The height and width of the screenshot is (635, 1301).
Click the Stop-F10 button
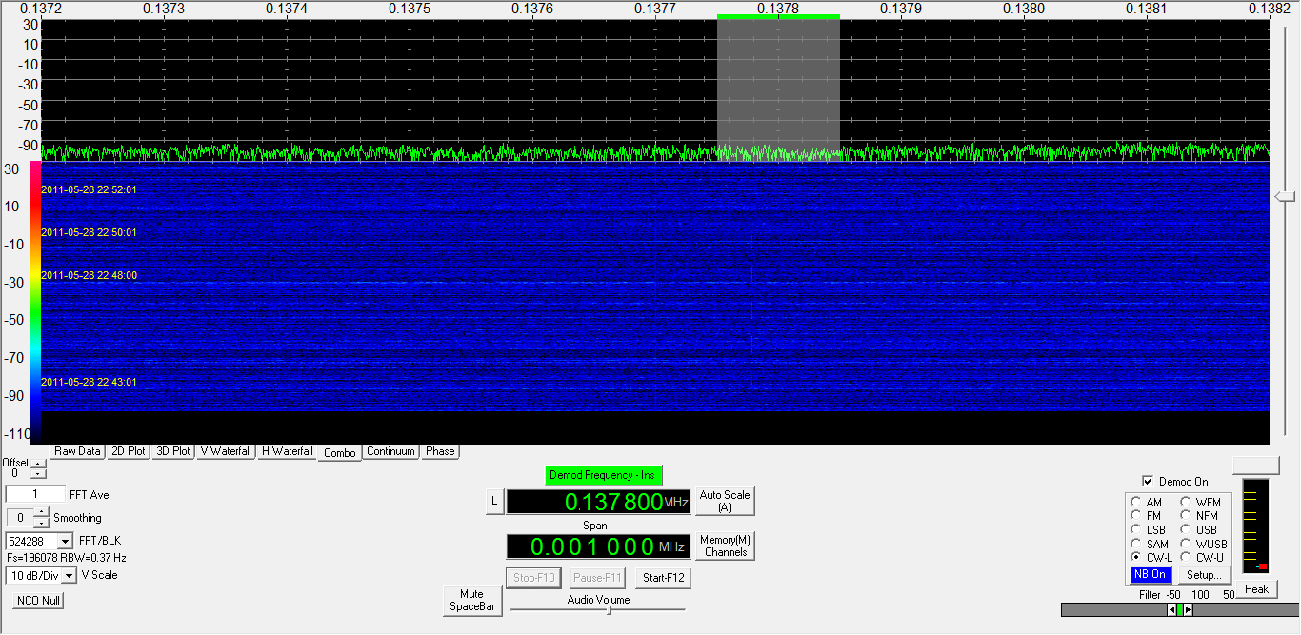tap(535, 577)
